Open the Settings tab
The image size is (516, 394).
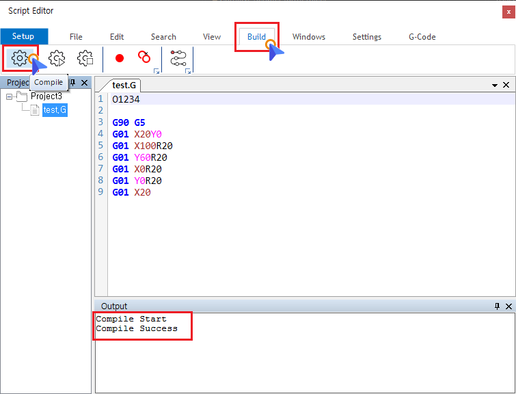click(x=367, y=37)
